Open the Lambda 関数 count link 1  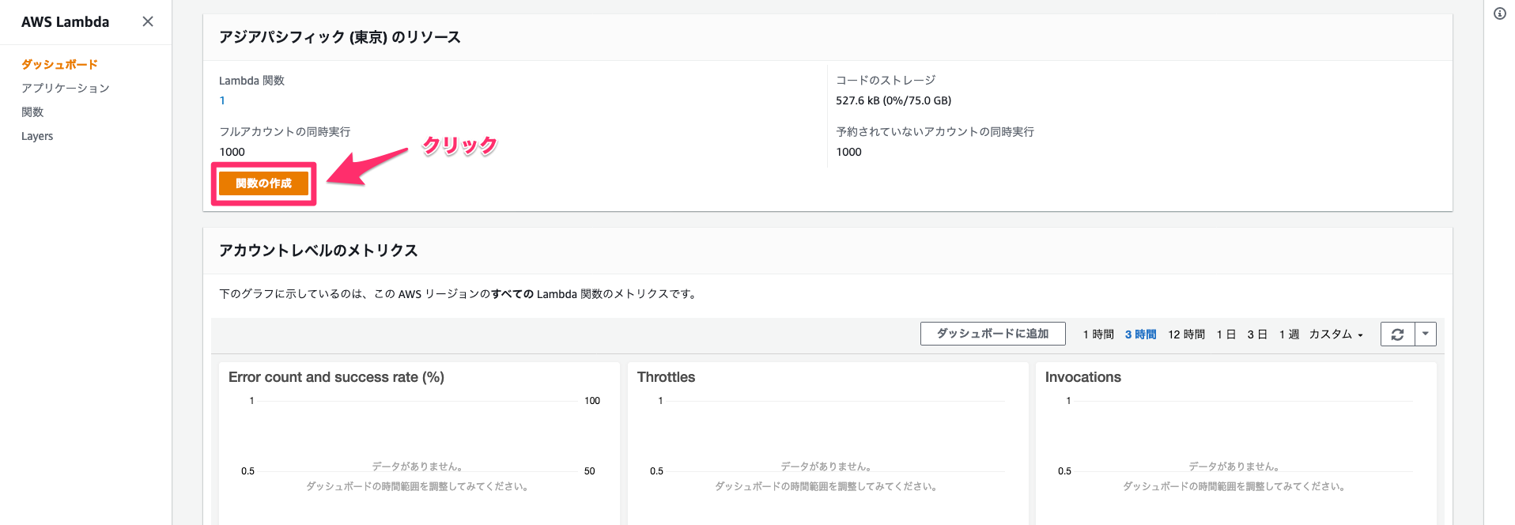point(222,100)
